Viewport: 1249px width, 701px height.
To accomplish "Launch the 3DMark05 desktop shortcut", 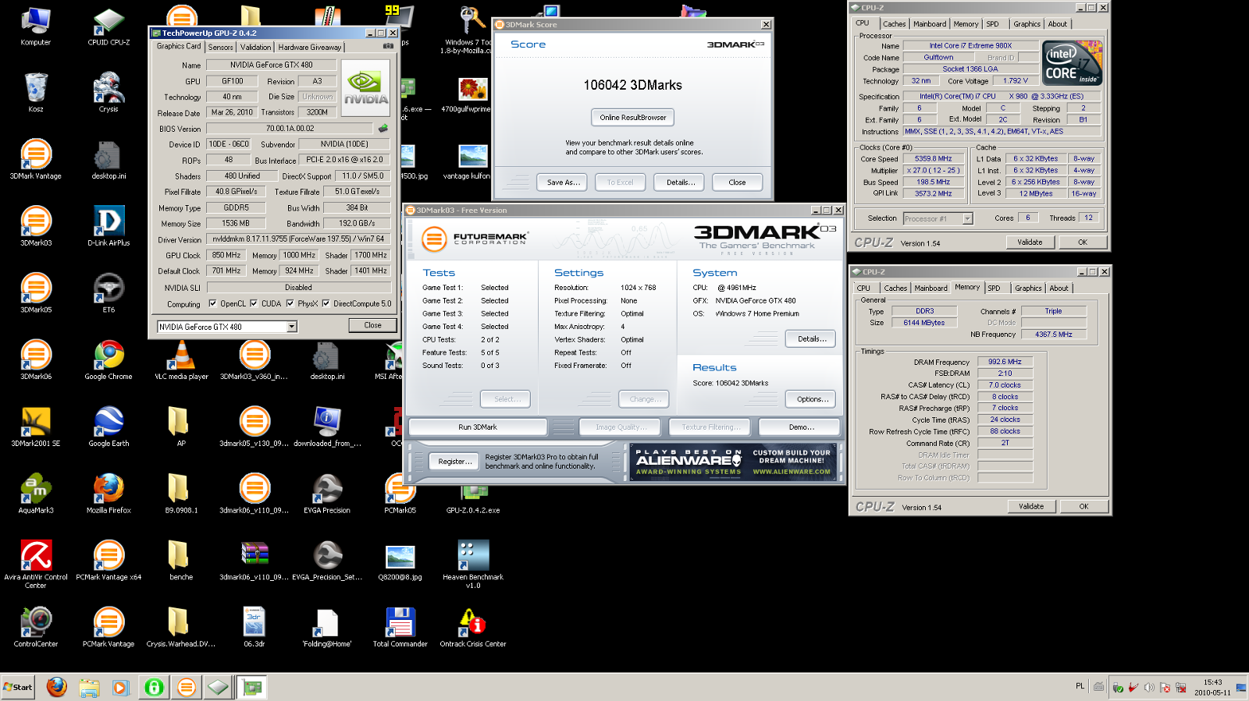I will 36,293.
